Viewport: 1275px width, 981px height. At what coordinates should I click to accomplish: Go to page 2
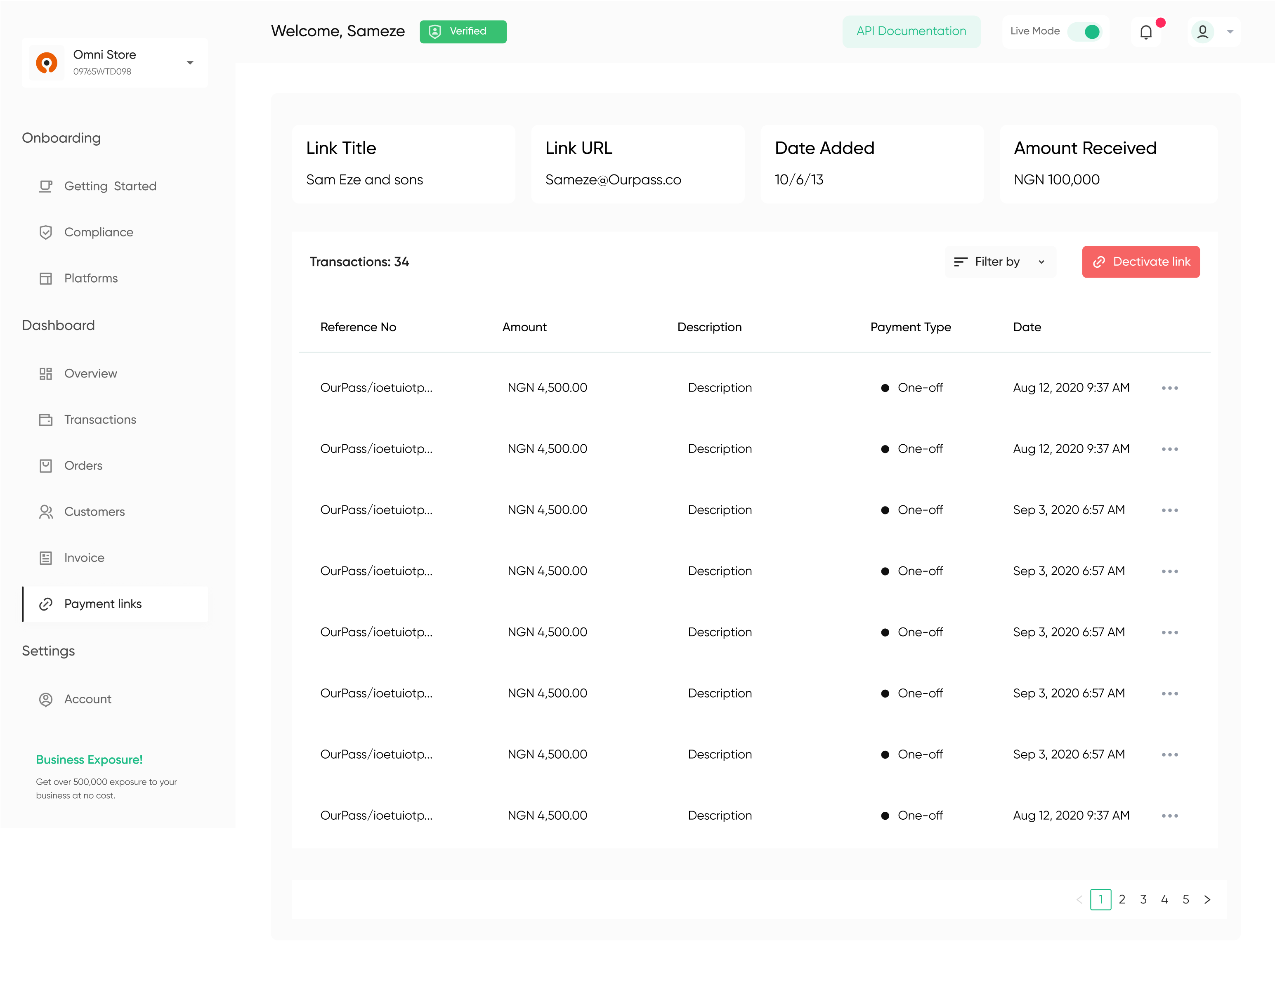pyautogui.click(x=1122, y=899)
